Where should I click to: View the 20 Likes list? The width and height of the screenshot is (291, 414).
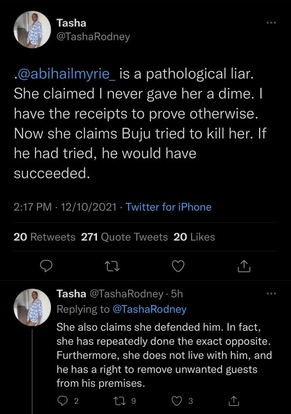click(194, 237)
